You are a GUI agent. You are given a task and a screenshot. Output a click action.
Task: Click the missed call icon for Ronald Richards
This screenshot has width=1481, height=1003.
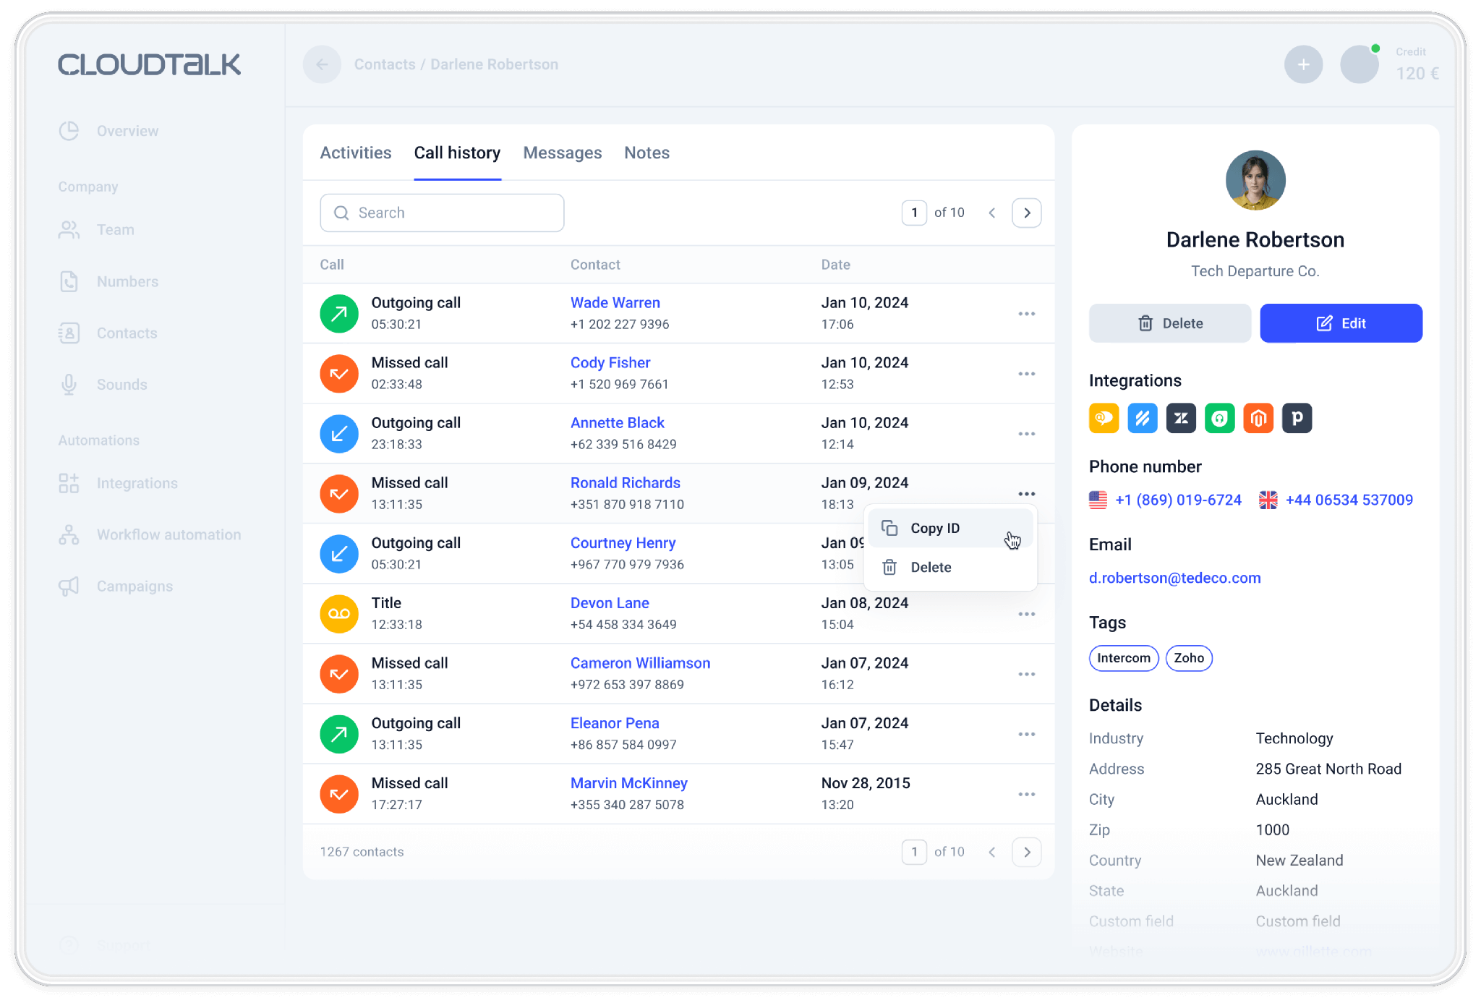click(x=338, y=493)
